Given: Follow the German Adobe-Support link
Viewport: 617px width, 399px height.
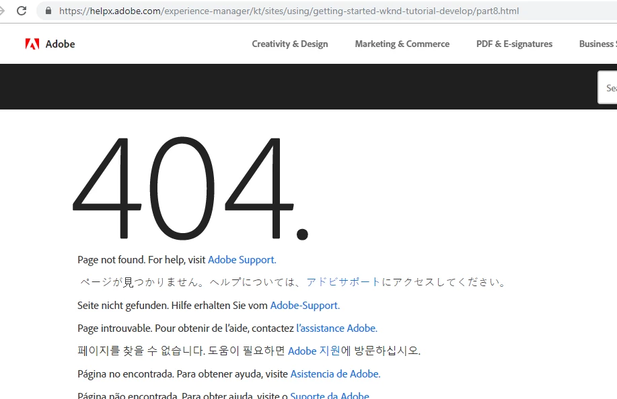Looking at the screenshot, I should 305,306.
